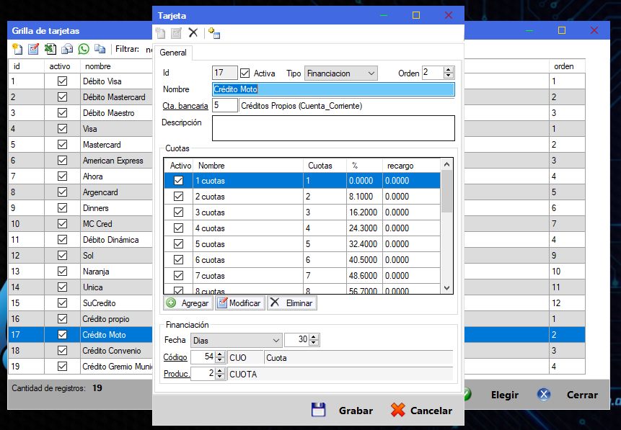Click the WhatsApp icon in grid toolbar

84,49
